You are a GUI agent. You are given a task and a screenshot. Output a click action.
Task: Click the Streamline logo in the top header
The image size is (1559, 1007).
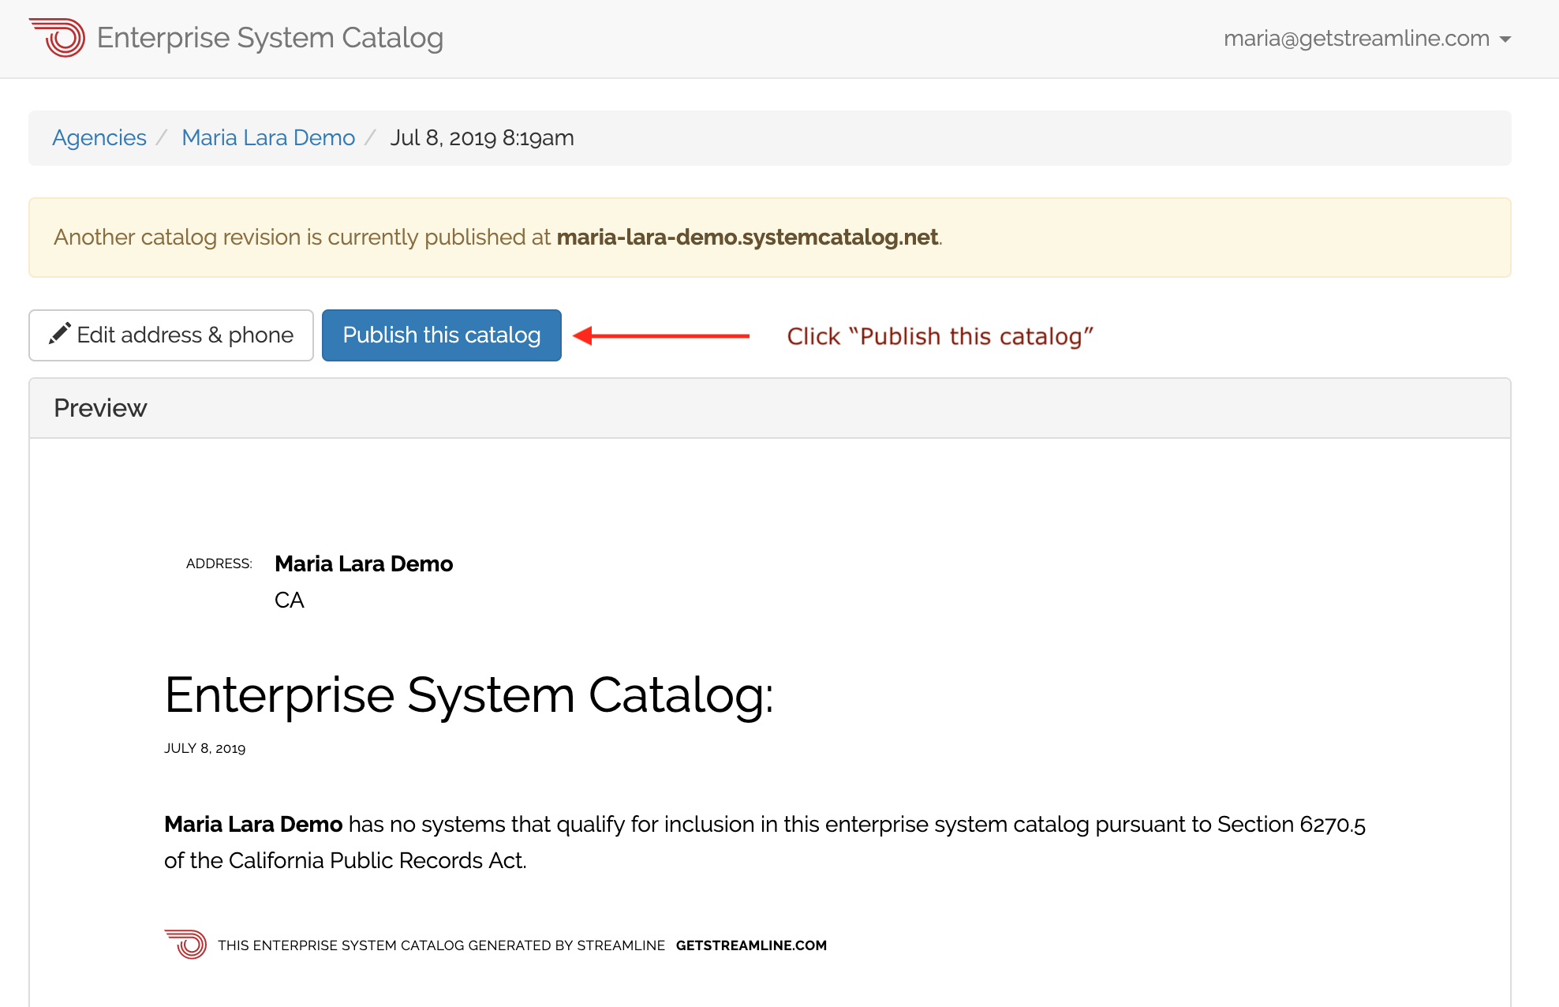(57, 37)
